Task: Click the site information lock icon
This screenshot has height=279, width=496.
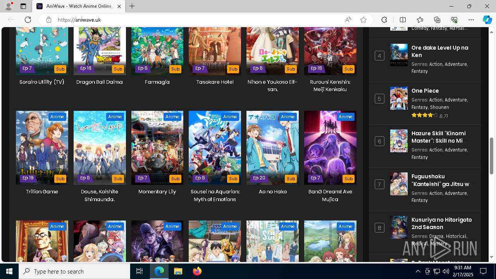Action: point(48,20)
